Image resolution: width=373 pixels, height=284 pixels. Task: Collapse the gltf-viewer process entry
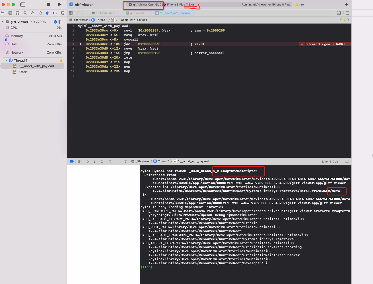[3, 22]
